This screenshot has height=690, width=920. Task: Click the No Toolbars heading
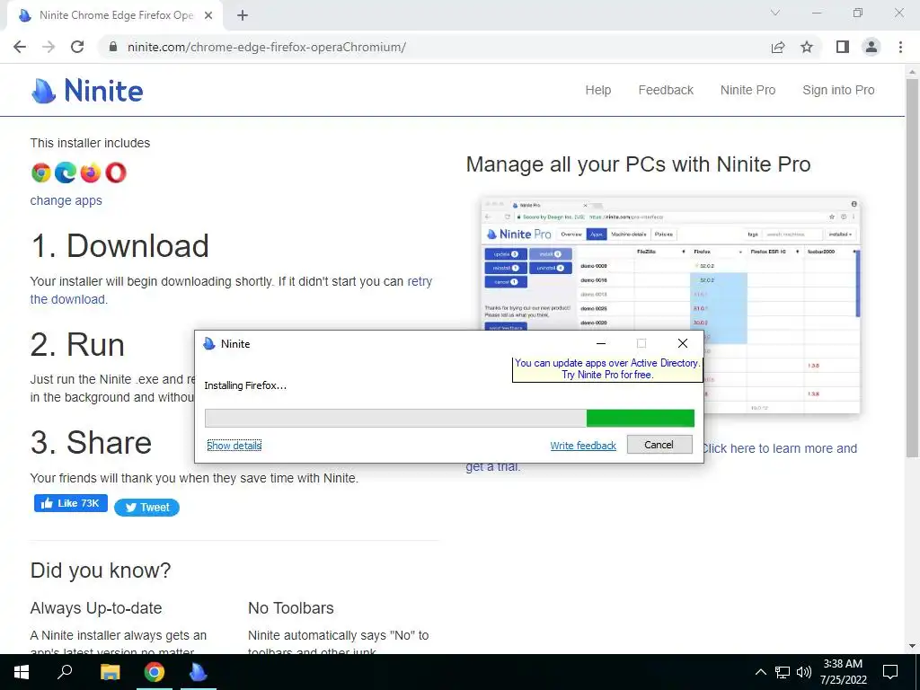coord(291,608)
